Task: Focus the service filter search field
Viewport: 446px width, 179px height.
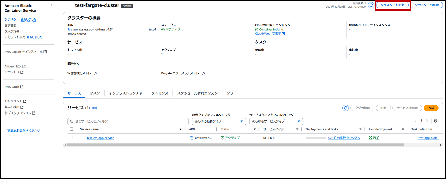Action: point(128,121)
